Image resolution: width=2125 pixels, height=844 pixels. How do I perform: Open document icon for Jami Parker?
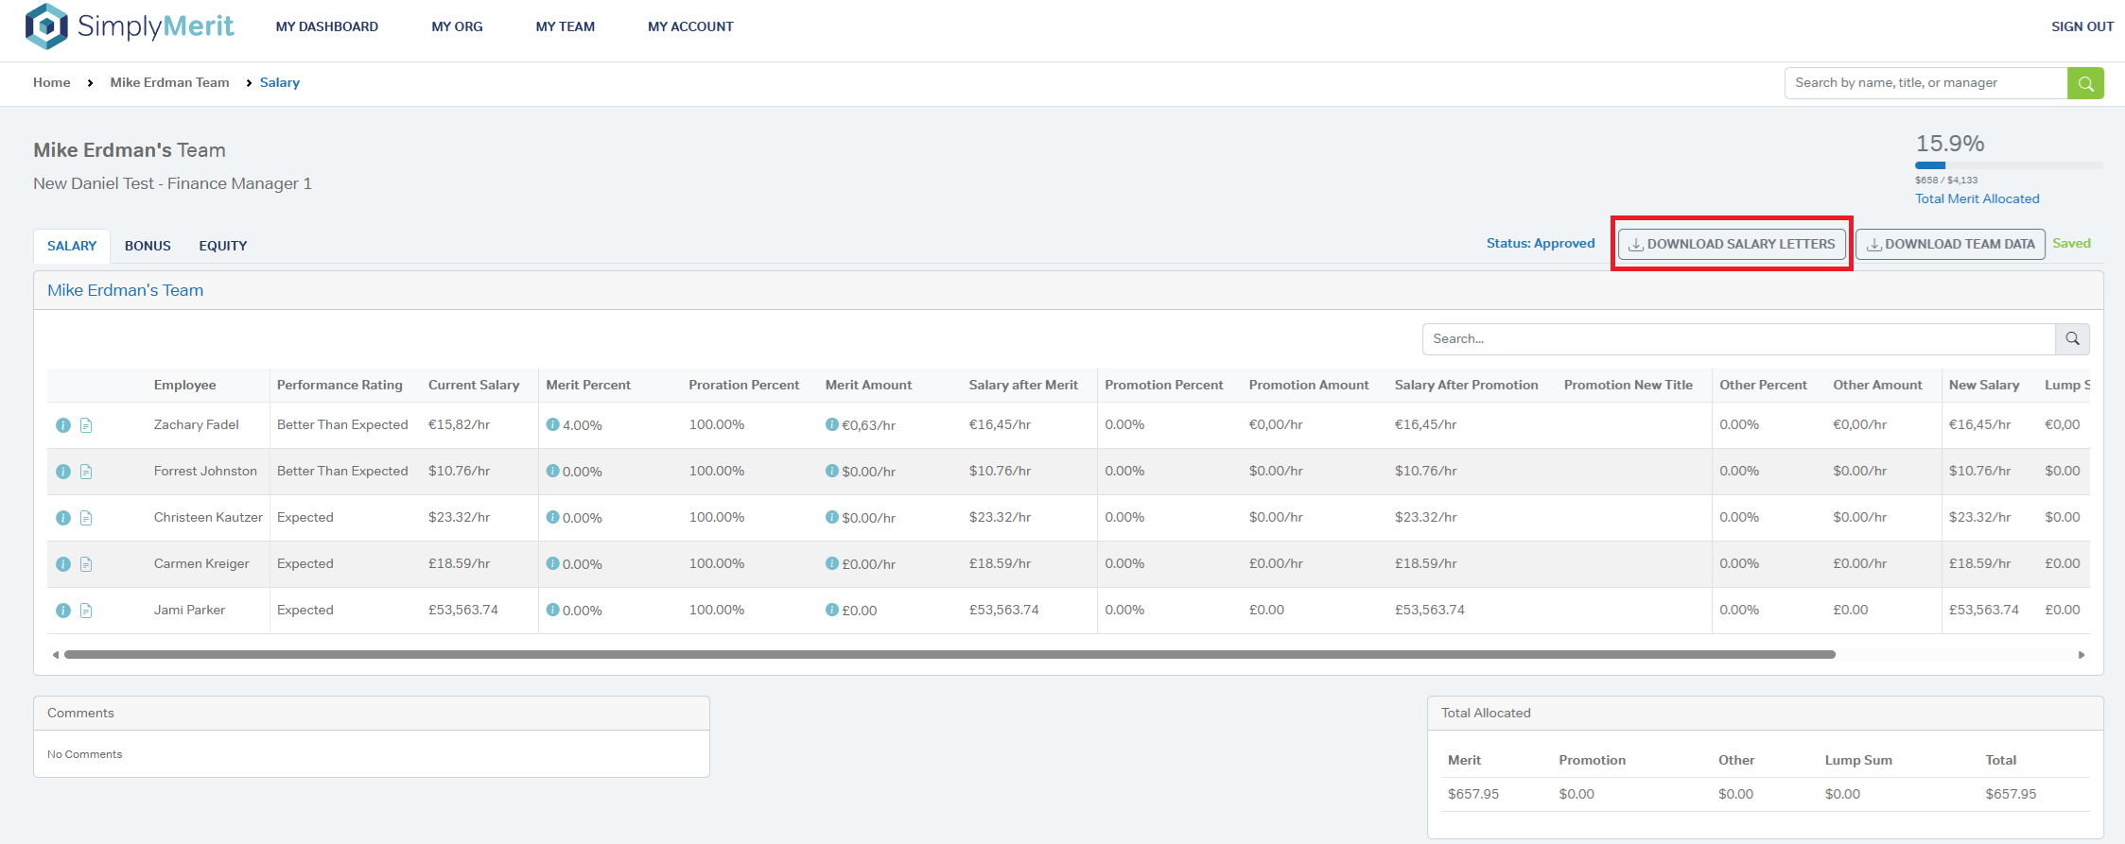(x=86, y=611)
